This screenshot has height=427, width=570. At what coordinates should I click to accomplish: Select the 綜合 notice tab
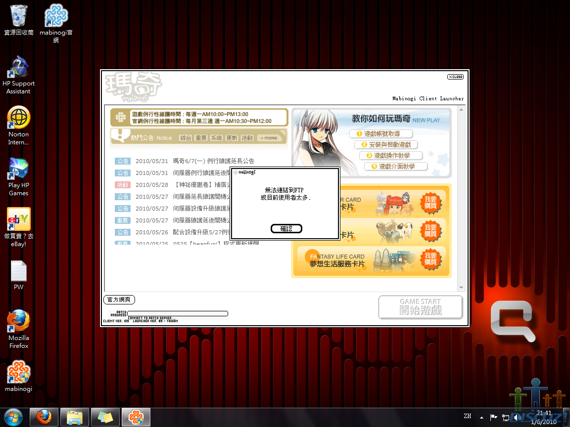(x=186, y=138)
